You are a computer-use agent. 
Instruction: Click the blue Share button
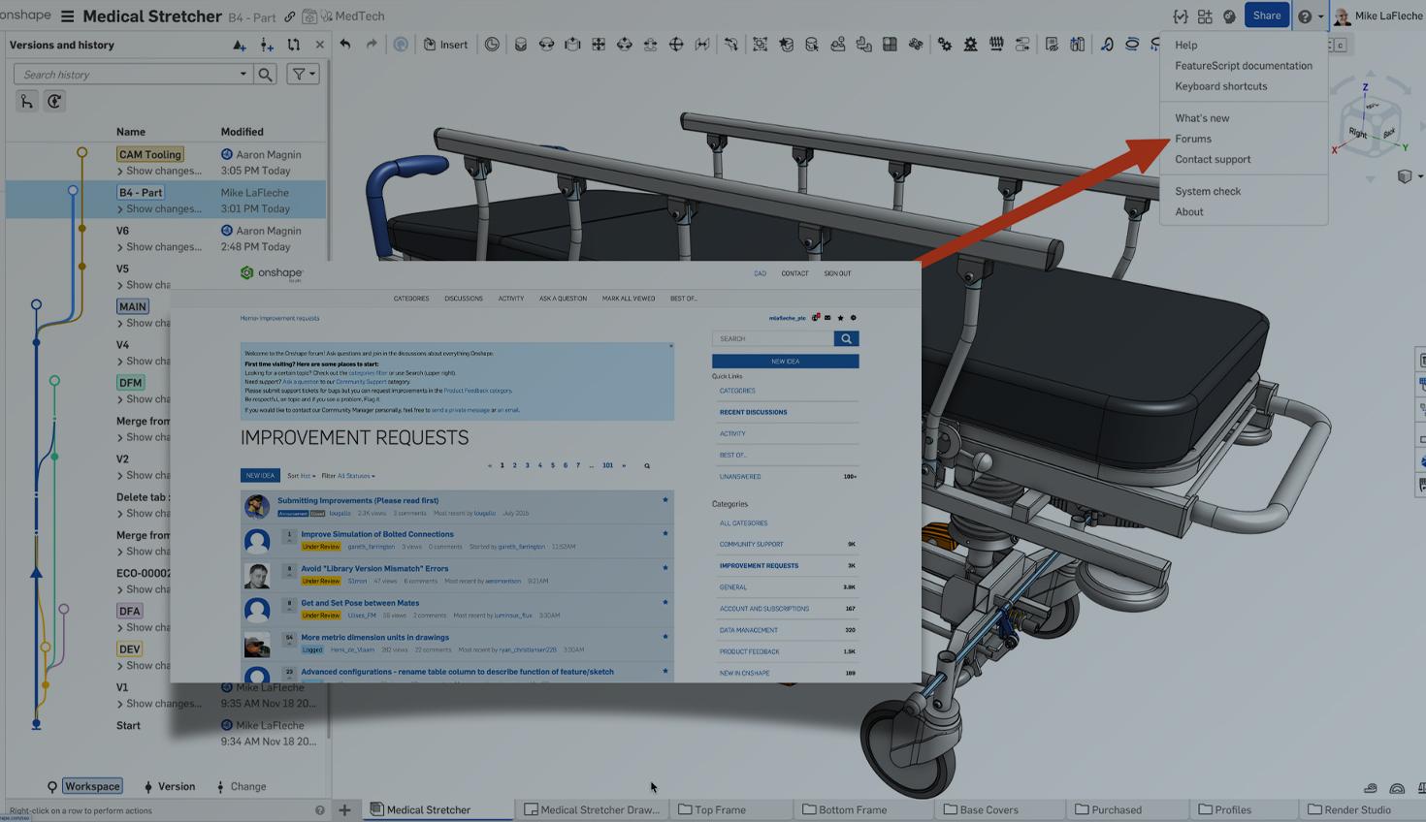tap(1266, 16)
